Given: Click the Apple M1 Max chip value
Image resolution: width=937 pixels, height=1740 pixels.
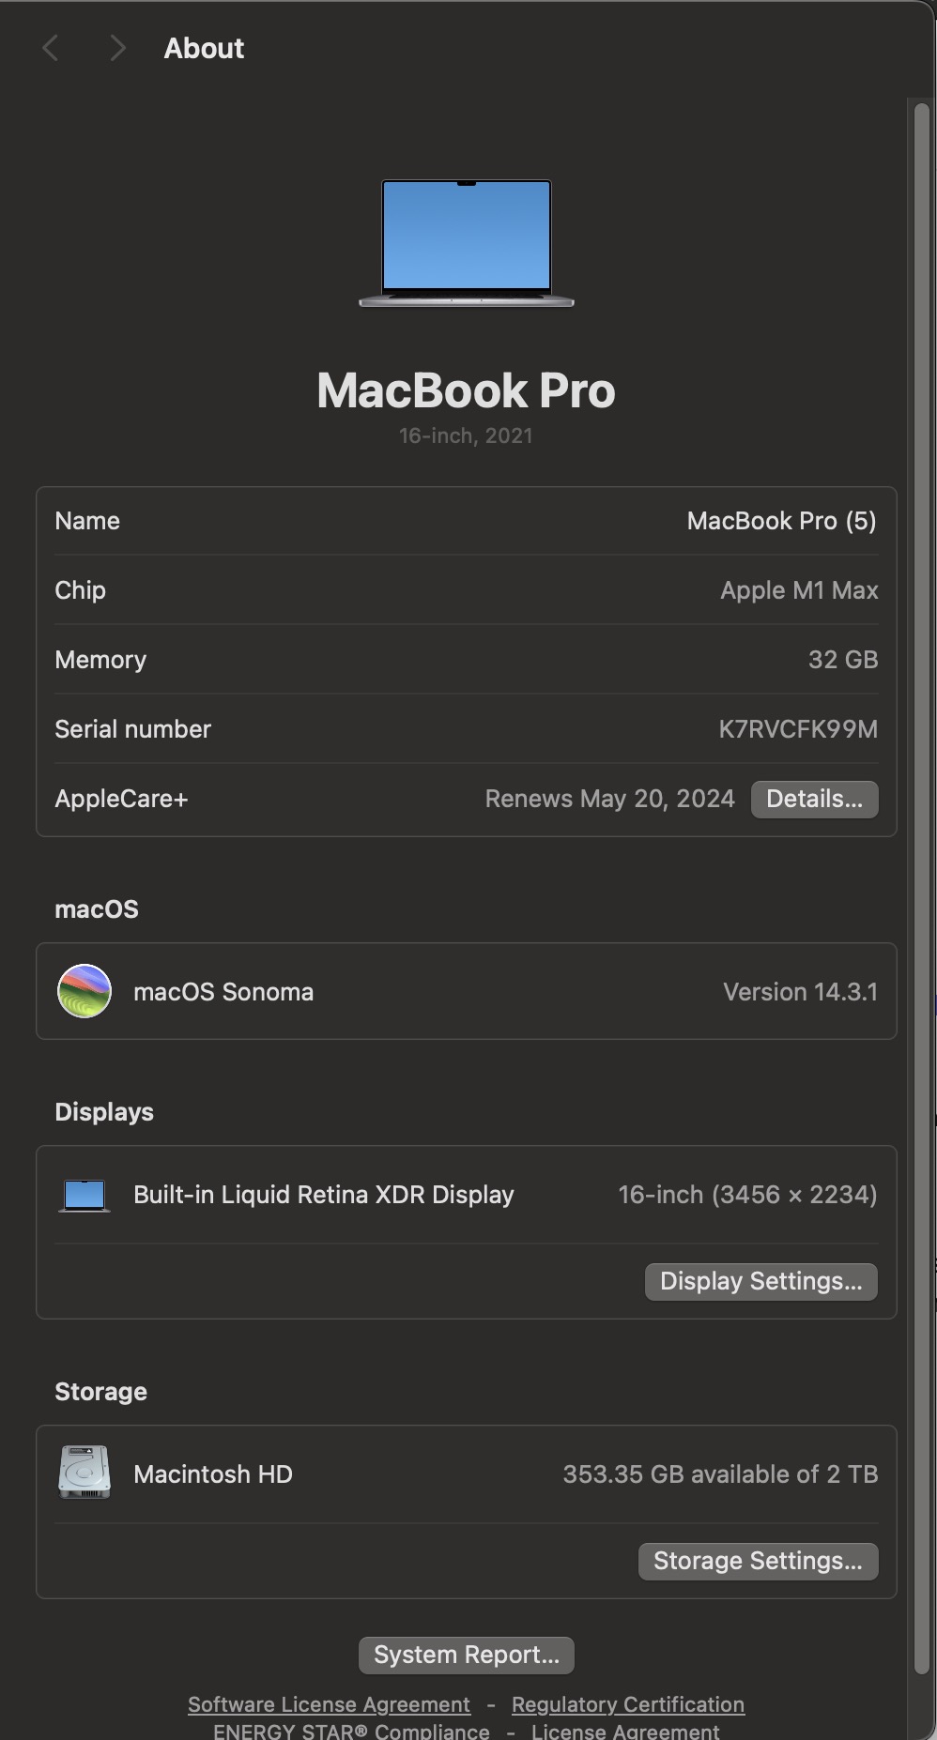Looking at the screenshot, I should (799, 590).
